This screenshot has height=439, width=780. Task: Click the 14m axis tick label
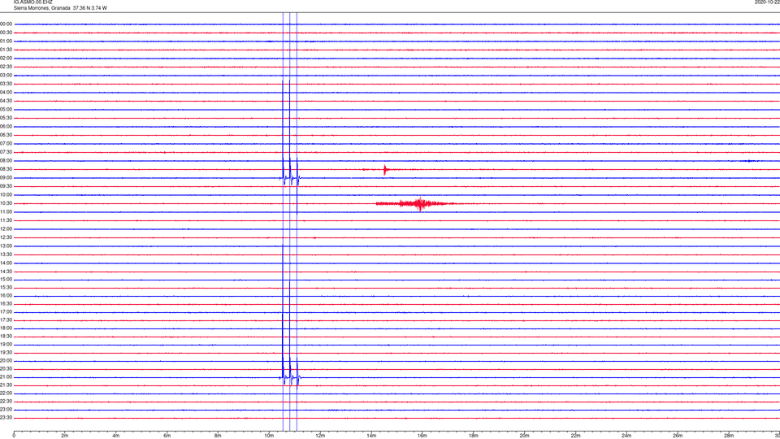371,436
